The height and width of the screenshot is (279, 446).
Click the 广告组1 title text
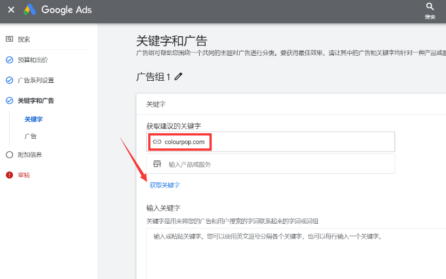click(153, 77)
